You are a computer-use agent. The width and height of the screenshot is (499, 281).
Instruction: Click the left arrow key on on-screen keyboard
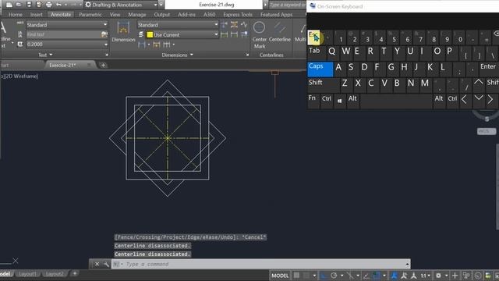[465, 100]
